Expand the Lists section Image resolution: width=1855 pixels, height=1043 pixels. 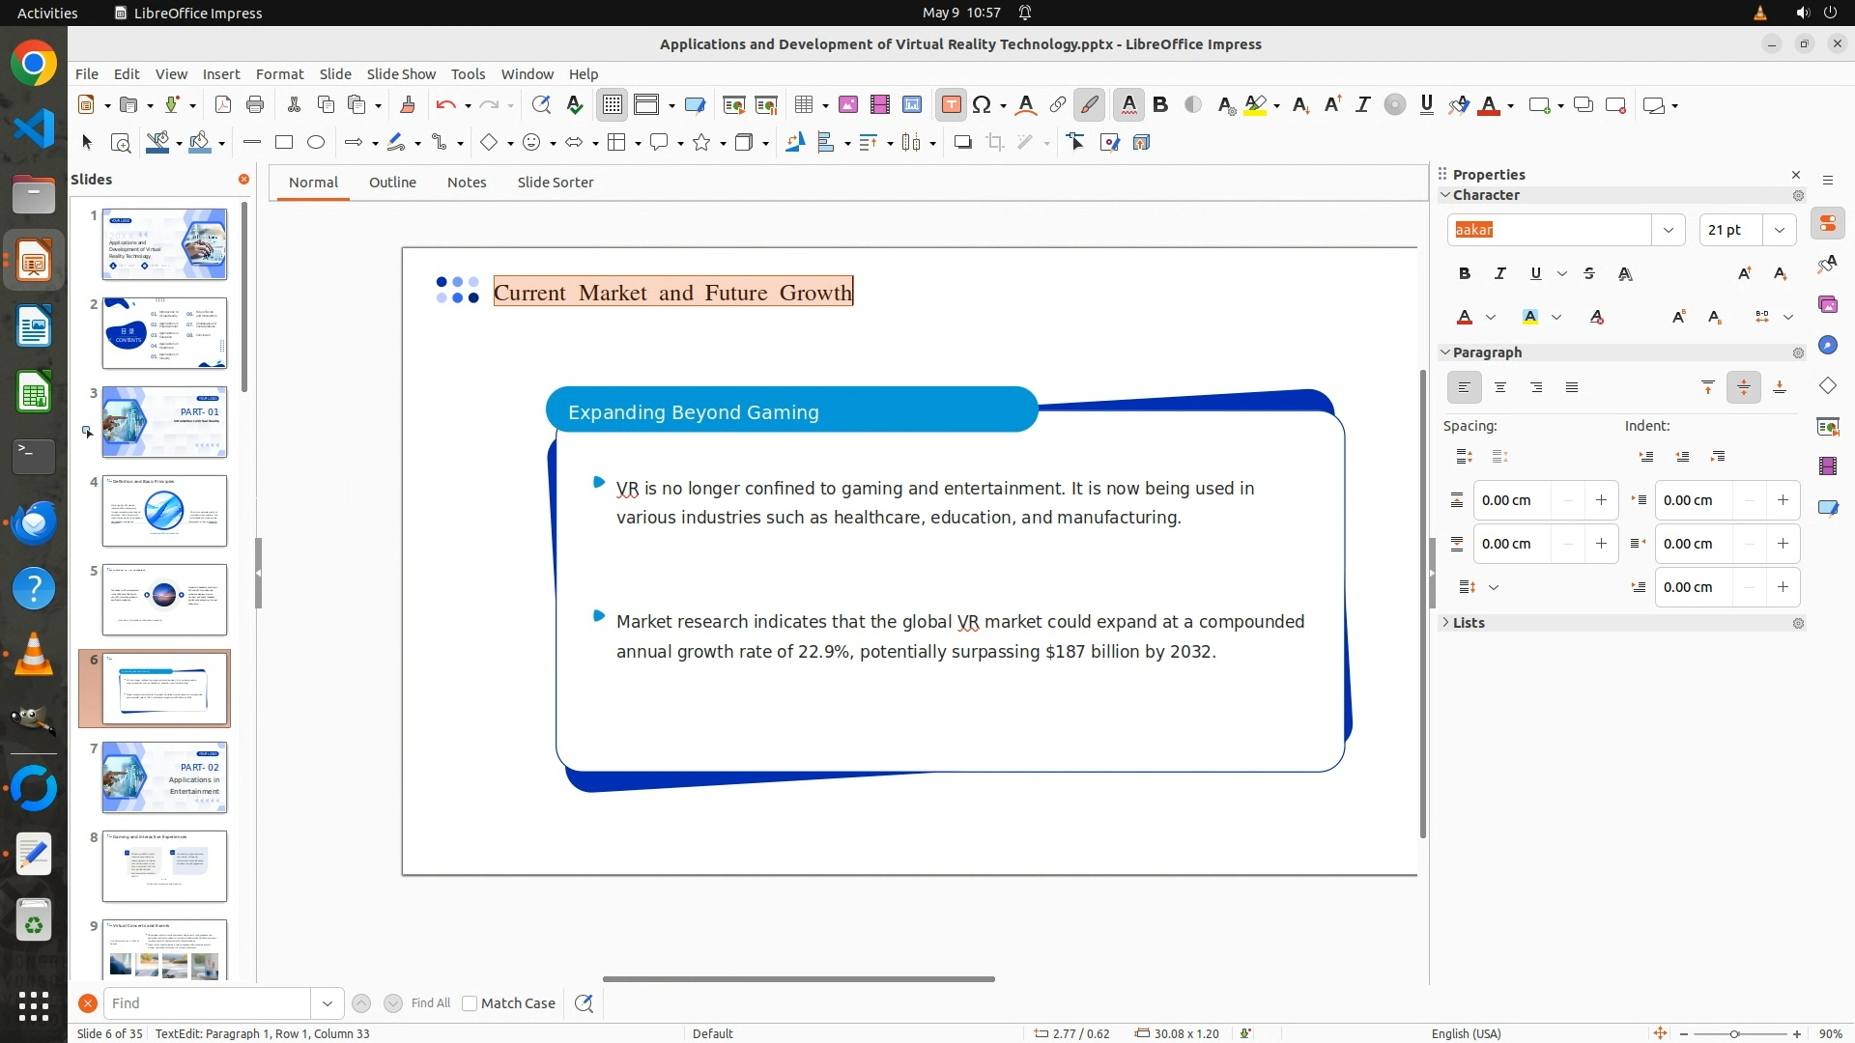pos(1469,623)
